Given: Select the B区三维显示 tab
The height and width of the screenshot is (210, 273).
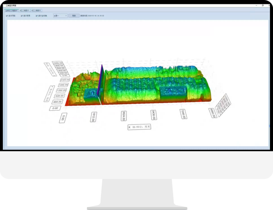Looking at the screenshot, I should click(36, 11).
